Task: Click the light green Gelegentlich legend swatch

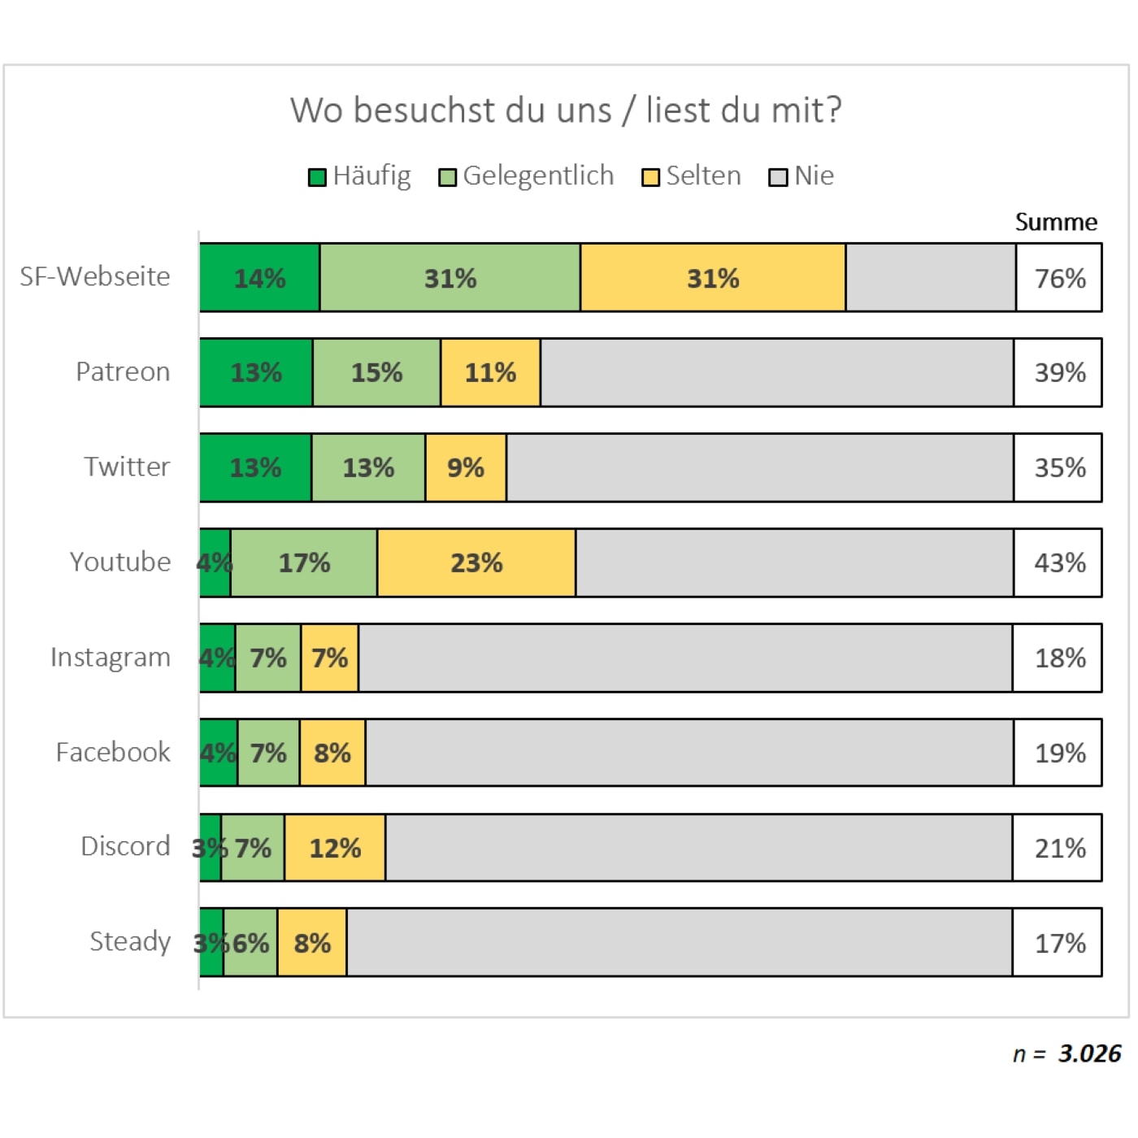Action: pyautogui.click(x=447, y=177)
